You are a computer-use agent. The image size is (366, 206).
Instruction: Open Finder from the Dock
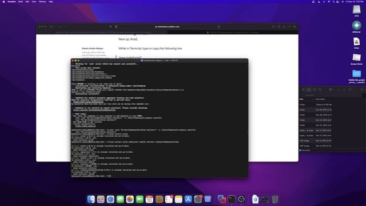[91, 199]
